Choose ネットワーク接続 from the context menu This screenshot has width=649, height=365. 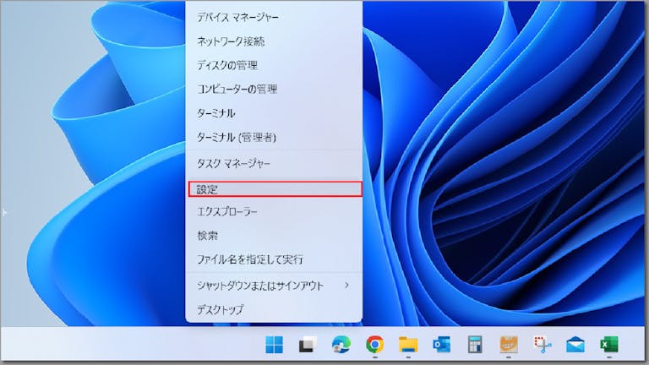274,41
